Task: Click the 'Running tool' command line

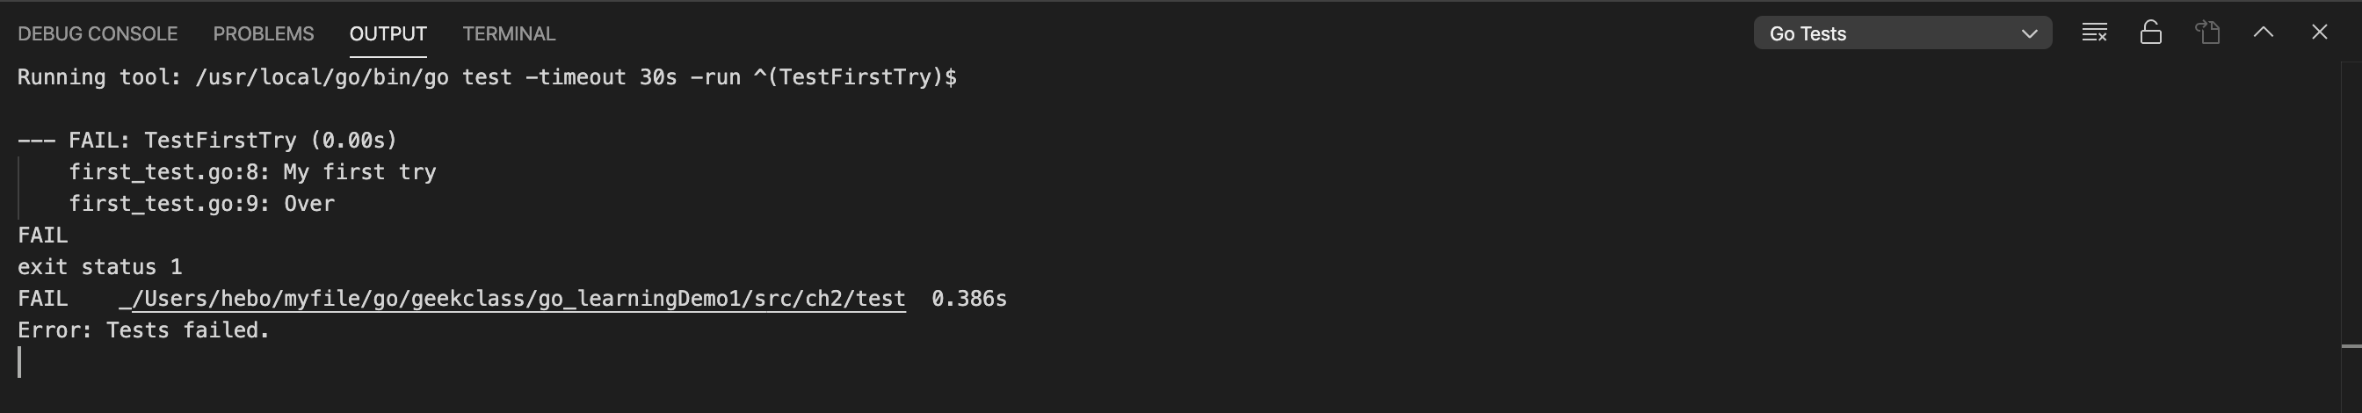Action: click(x=487, y=77)
